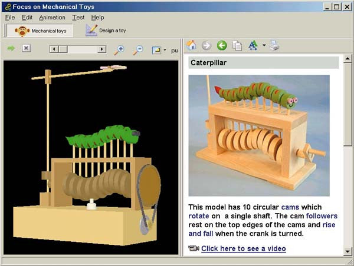354x266 pixels.
Task: Click the 'Click here to see a video' link
Action: coord(243,248)
